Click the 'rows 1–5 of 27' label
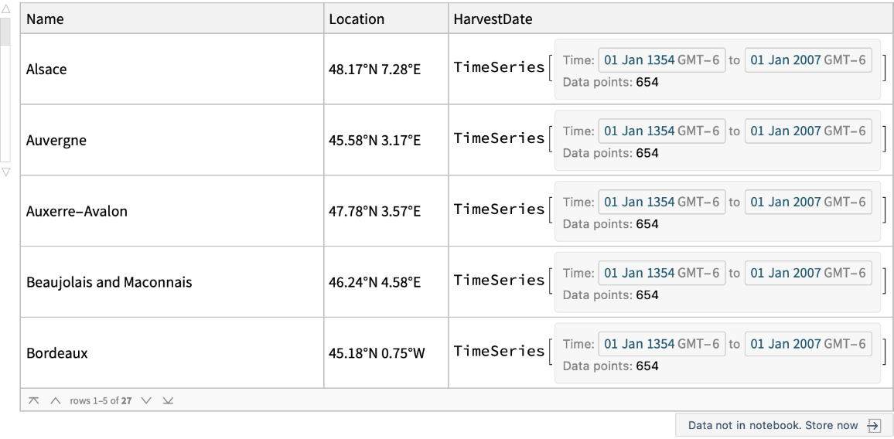Image resolution: width=894 pixels, height=439 pixels. 101,401
